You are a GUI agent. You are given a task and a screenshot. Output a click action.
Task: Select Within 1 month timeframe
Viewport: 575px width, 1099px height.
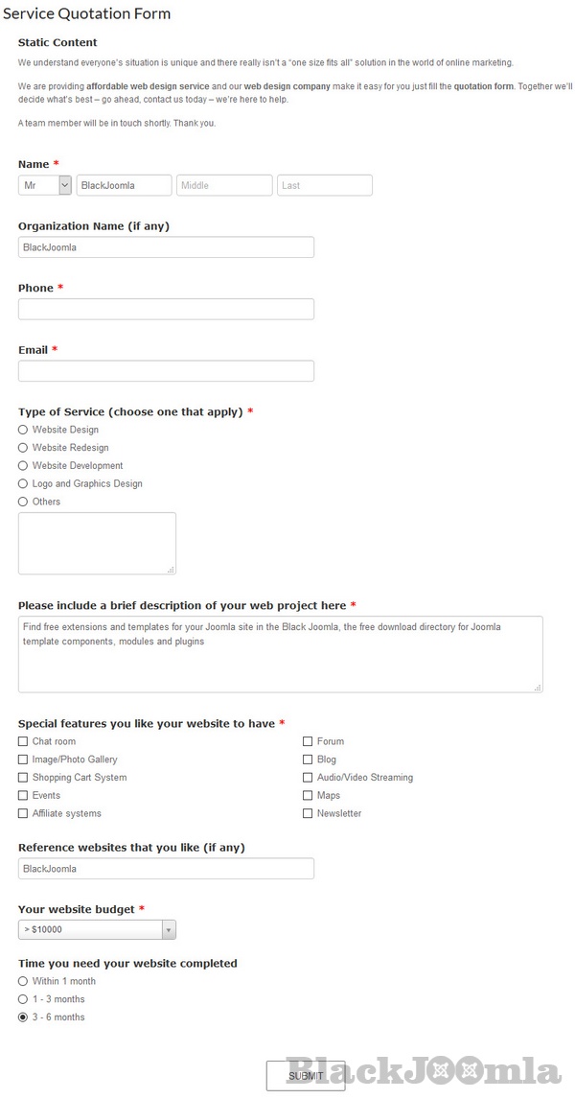point(23,981)
